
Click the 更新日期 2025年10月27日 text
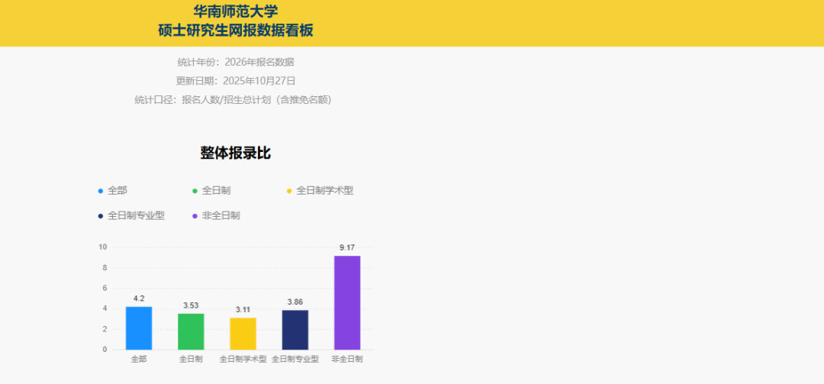point(235,80)
